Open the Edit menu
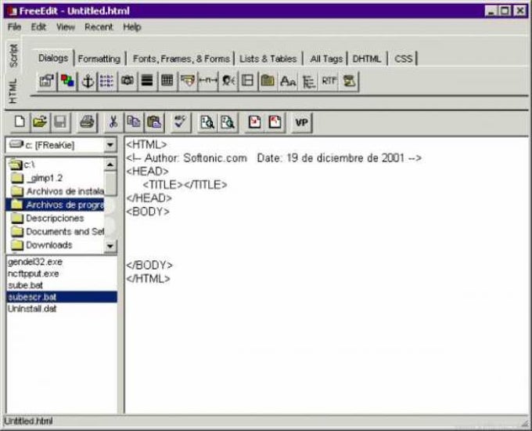 tap(38, 27)
